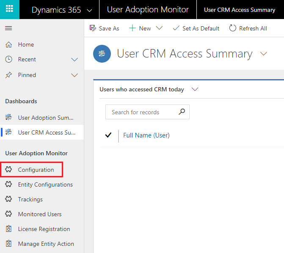Click the Pinned pushpin icon

(x=8, y=75)
